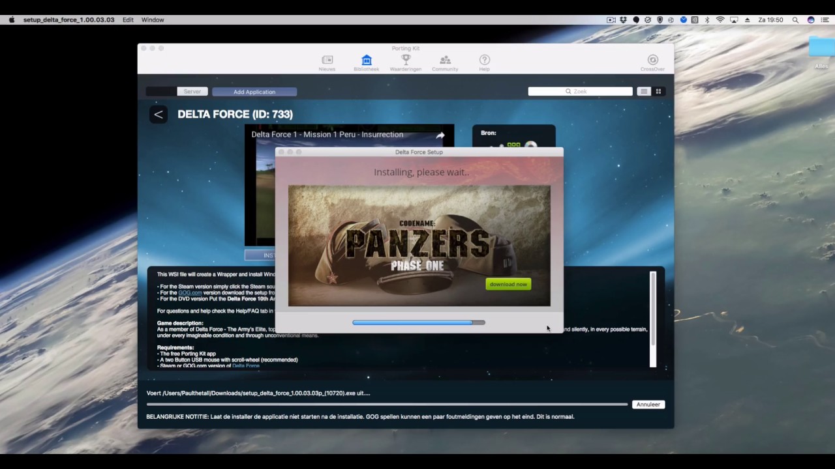Click the menu bar clock Za 19:50

click(x=770, y=20)
